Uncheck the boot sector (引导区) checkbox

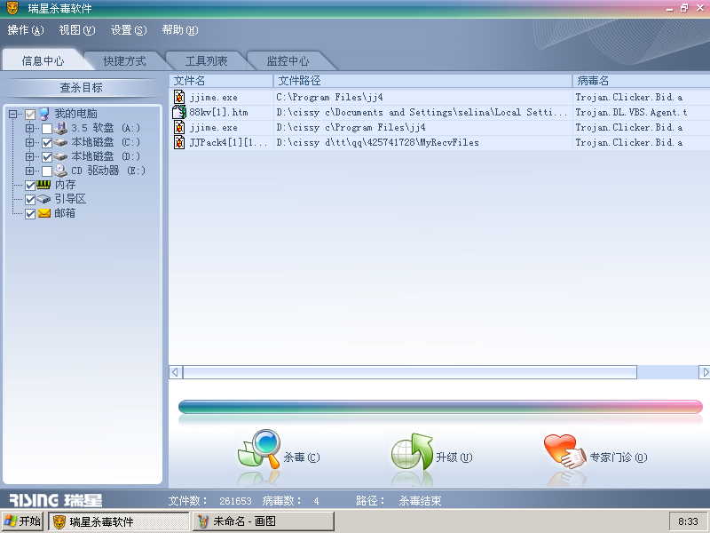pos(30,199)
